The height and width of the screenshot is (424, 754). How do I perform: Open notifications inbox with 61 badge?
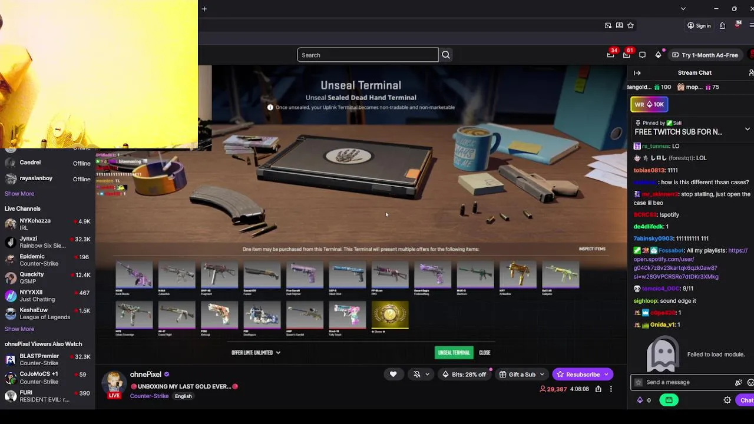(x=627, y=55)
